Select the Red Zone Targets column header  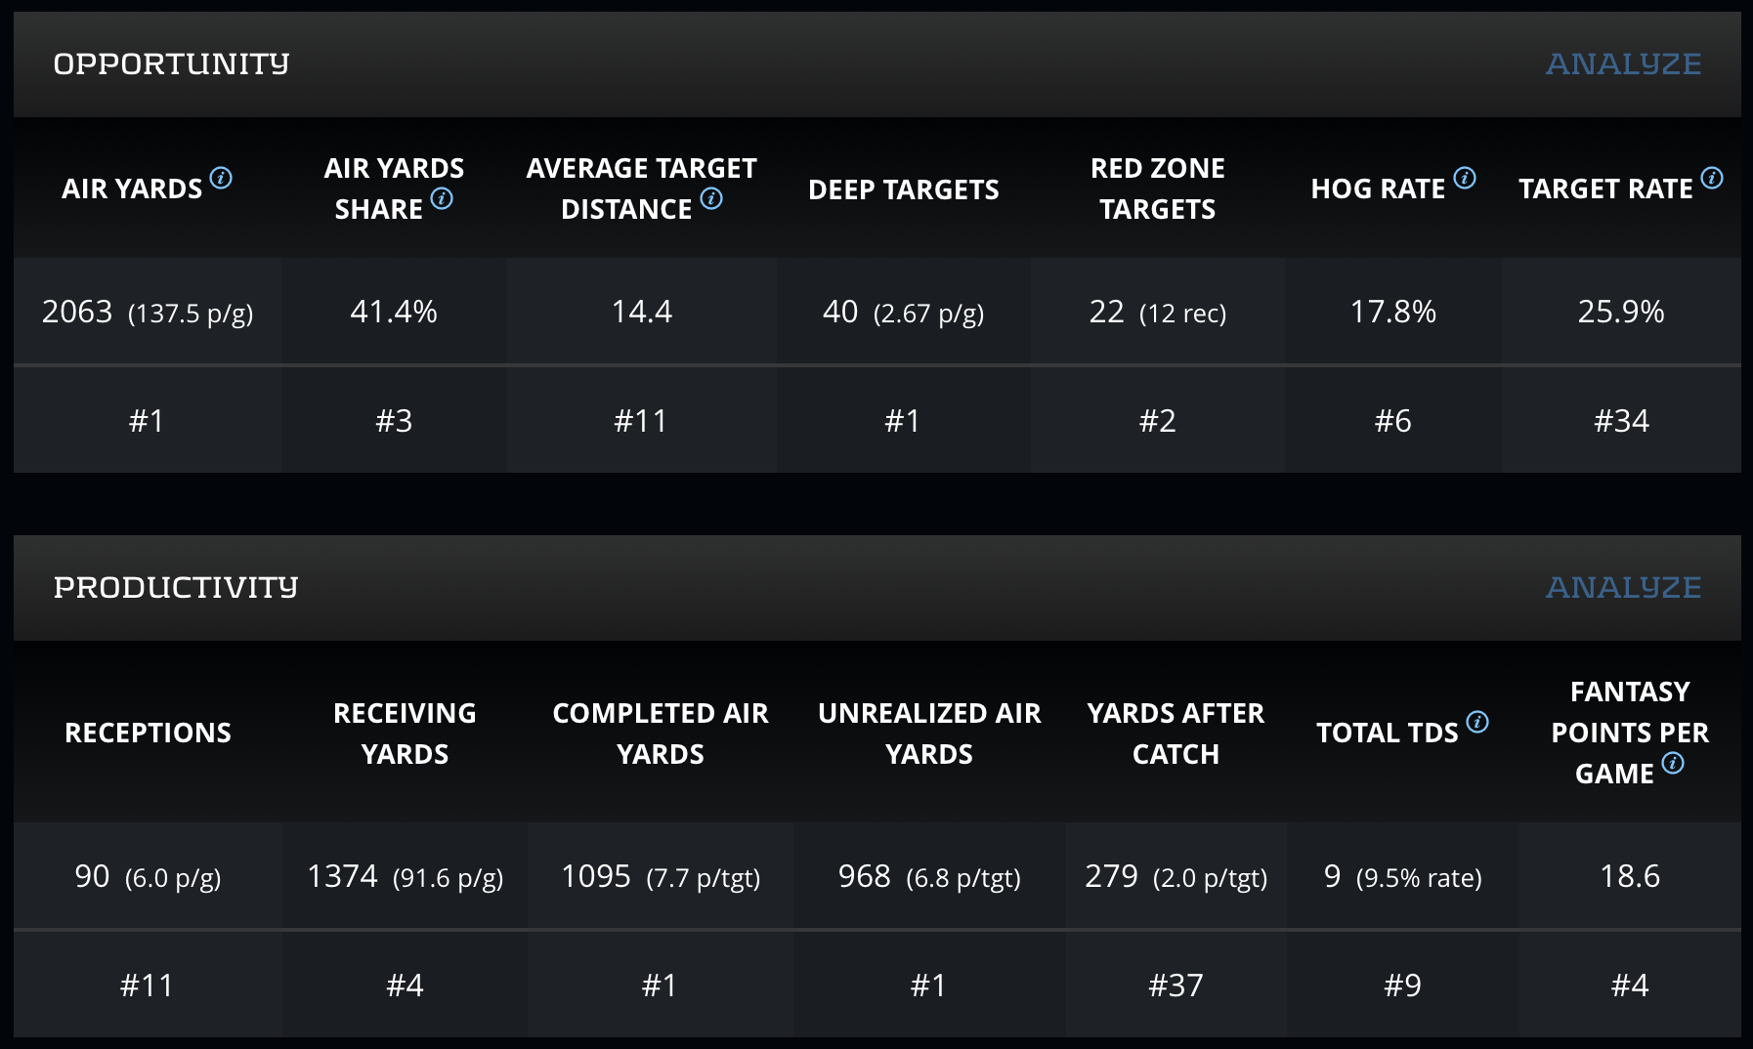1157,189
